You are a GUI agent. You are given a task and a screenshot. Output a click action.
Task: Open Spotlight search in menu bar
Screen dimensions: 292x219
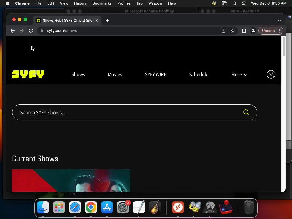point(234,3)
